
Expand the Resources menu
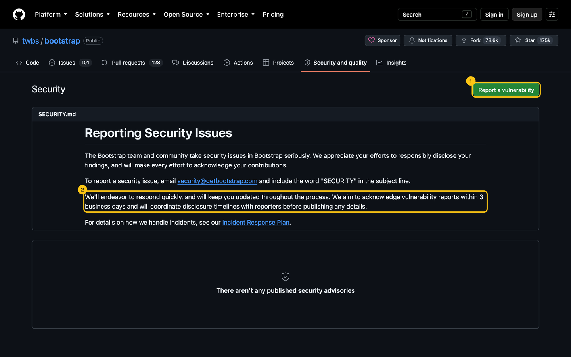[x=136, y=14]
